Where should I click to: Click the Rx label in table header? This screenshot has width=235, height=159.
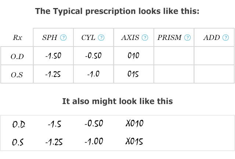coord(18,37)
